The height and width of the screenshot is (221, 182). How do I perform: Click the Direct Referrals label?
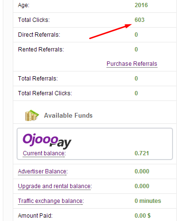click(x=39, y=35)
